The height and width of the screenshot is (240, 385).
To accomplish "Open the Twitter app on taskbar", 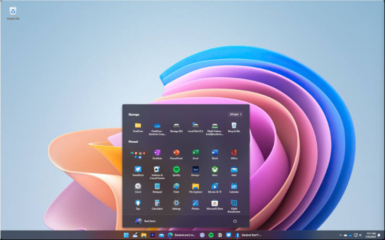I will coord(229,235).
